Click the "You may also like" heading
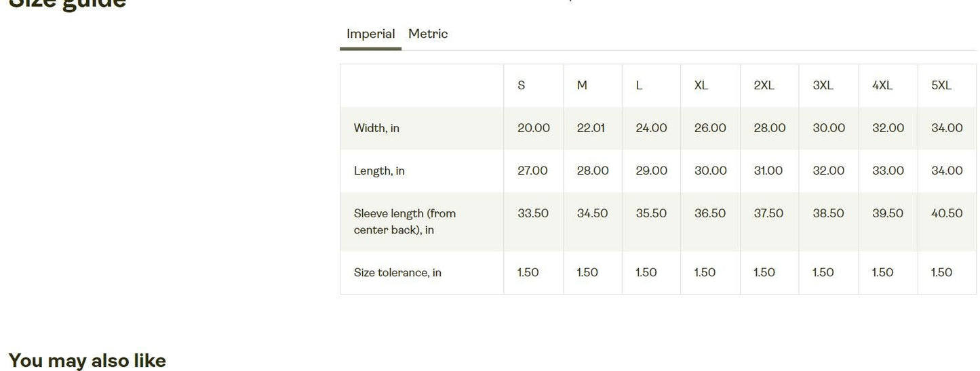The image size is (980, 371). coord(87,360)
